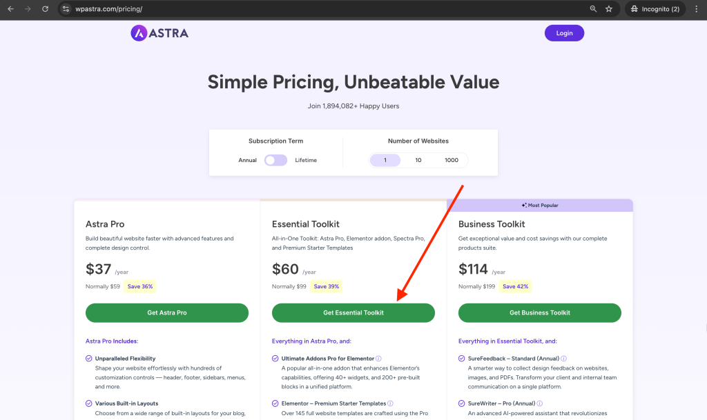This screenshot has height=420, width=707.
Task: Reload the page with refresh icon
Action: coord(45,9)
